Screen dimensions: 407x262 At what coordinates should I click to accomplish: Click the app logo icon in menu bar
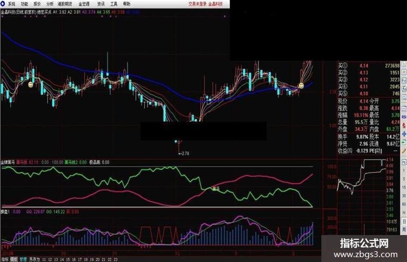3,3
